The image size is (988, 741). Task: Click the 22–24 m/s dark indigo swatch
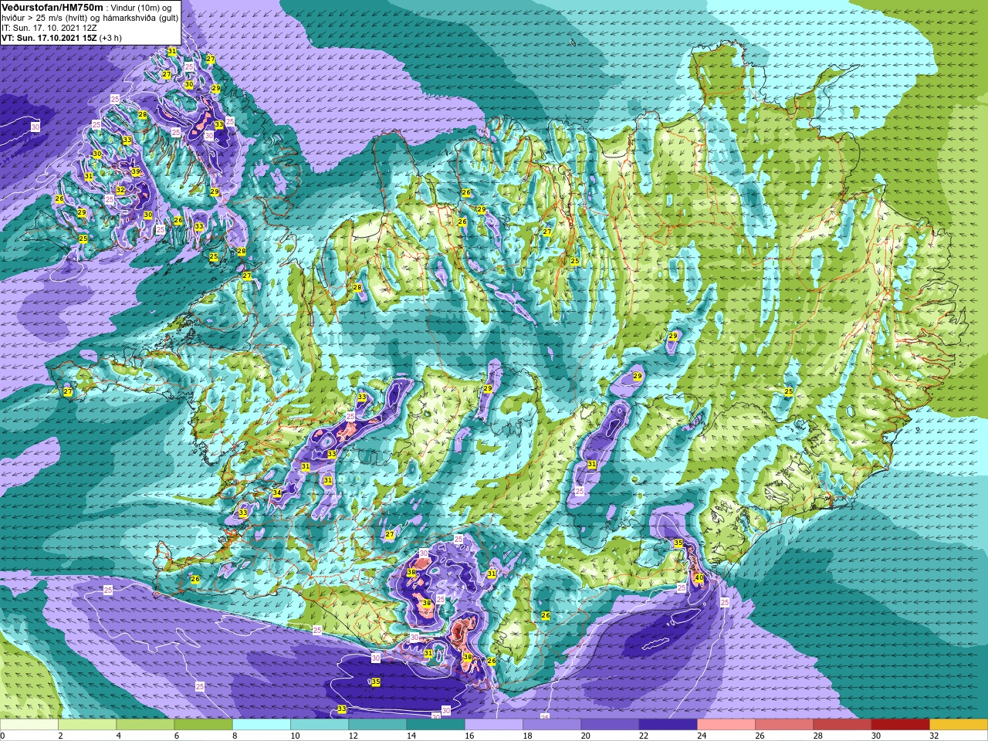pos(668,725)
